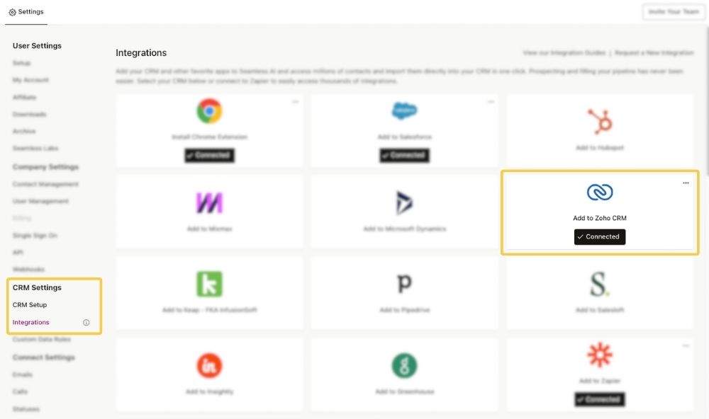Click the Add to Pipedrive label
The height and width of the screenshot is (419, 709).
404,310
